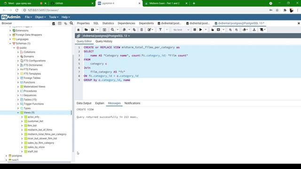Expand the Tables (15) tree node
The image size is (301, 169).
pyautogui.click(x=18, y=100)
